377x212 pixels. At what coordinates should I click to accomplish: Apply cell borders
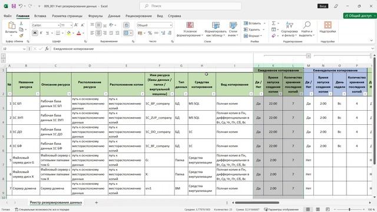tap(58, 33)
